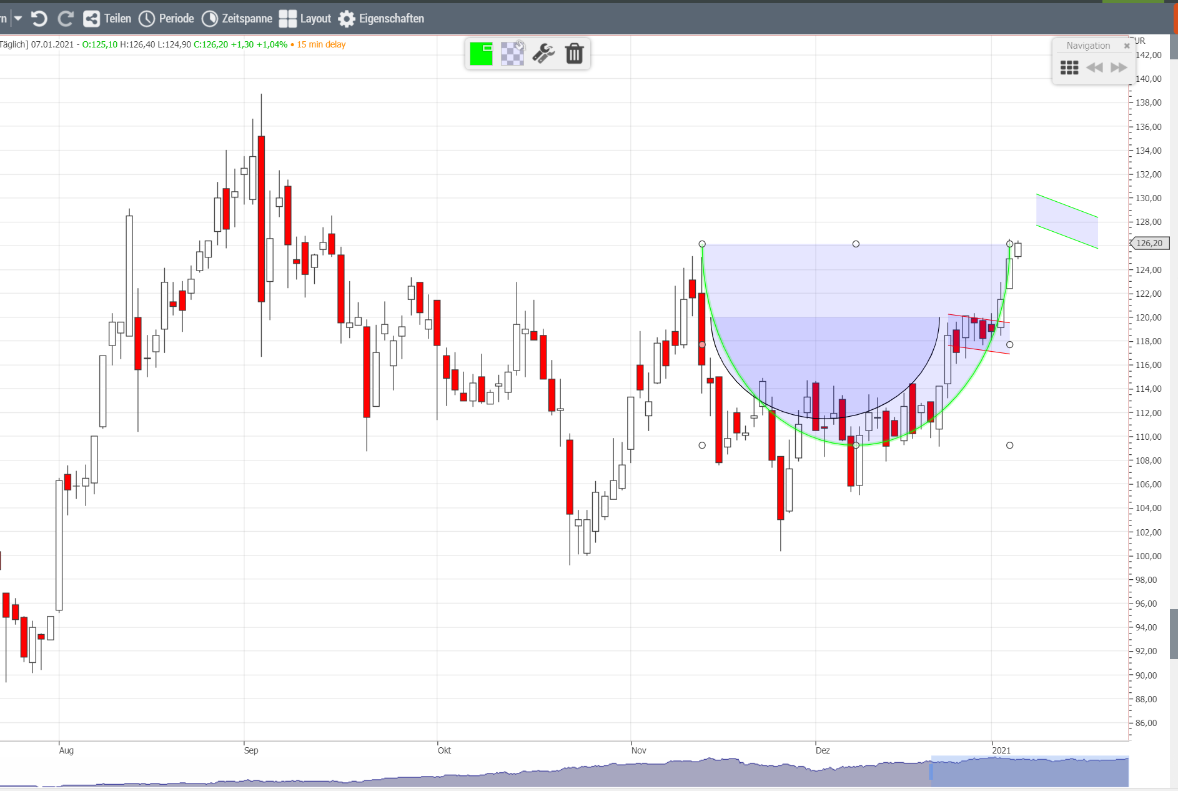Undo the last chart action
The image size is (1178, 791).
(39, 18)
